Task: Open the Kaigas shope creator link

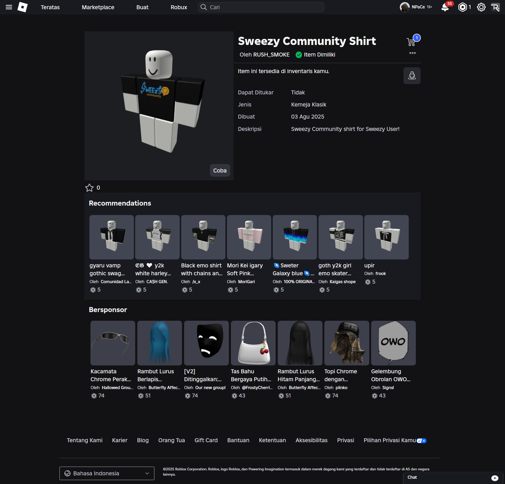Action: coord(342,282)
